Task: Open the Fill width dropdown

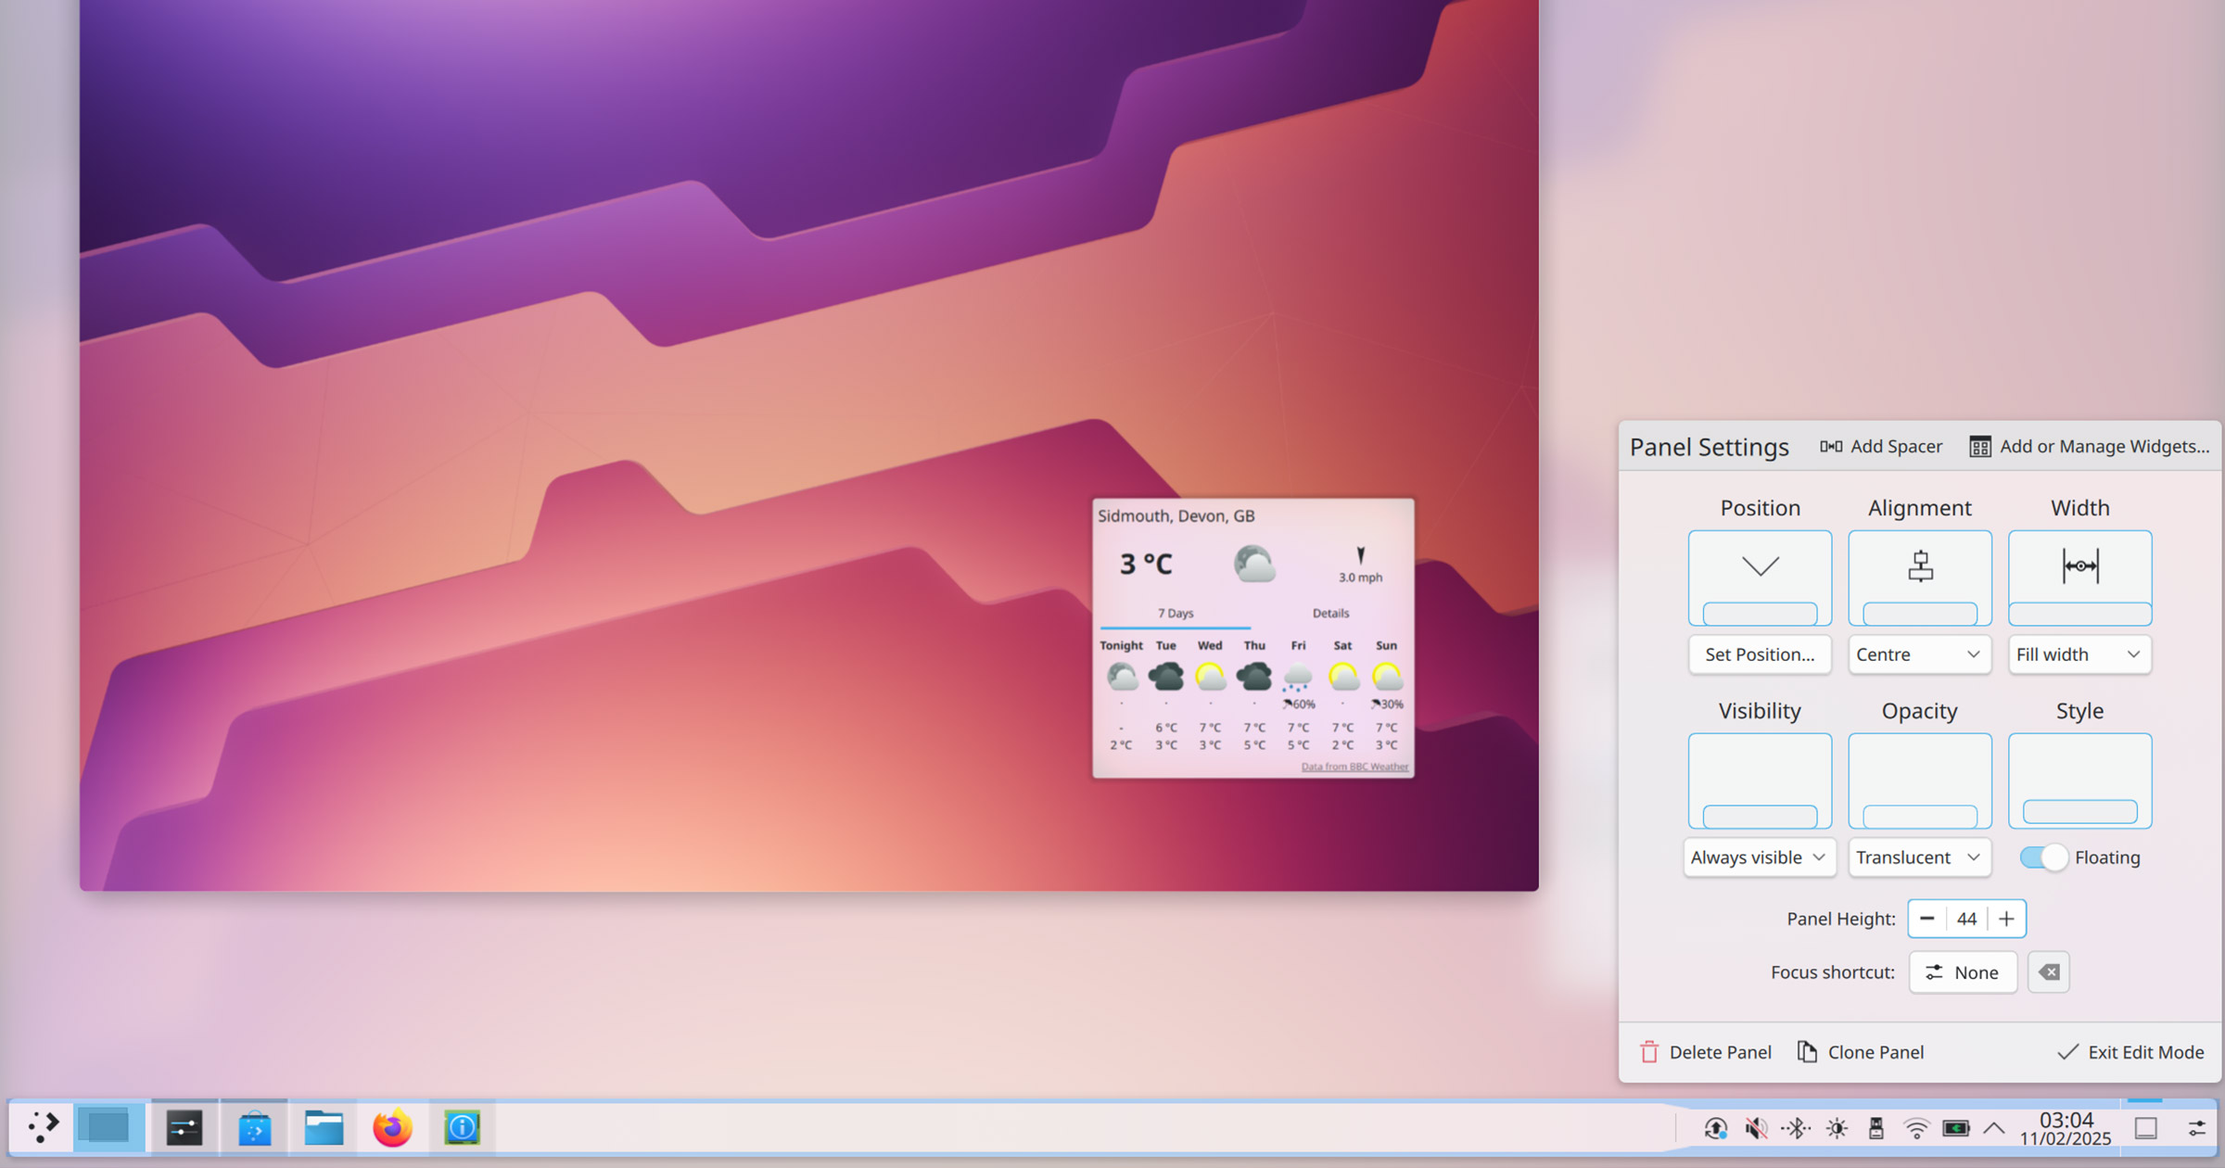Action: point(2079,654)
